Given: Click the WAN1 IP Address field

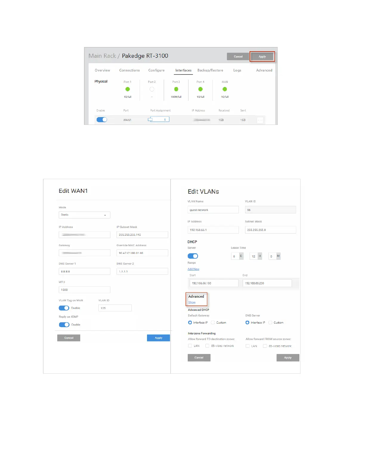Looking at the screenshot, I should pos(84,235).
